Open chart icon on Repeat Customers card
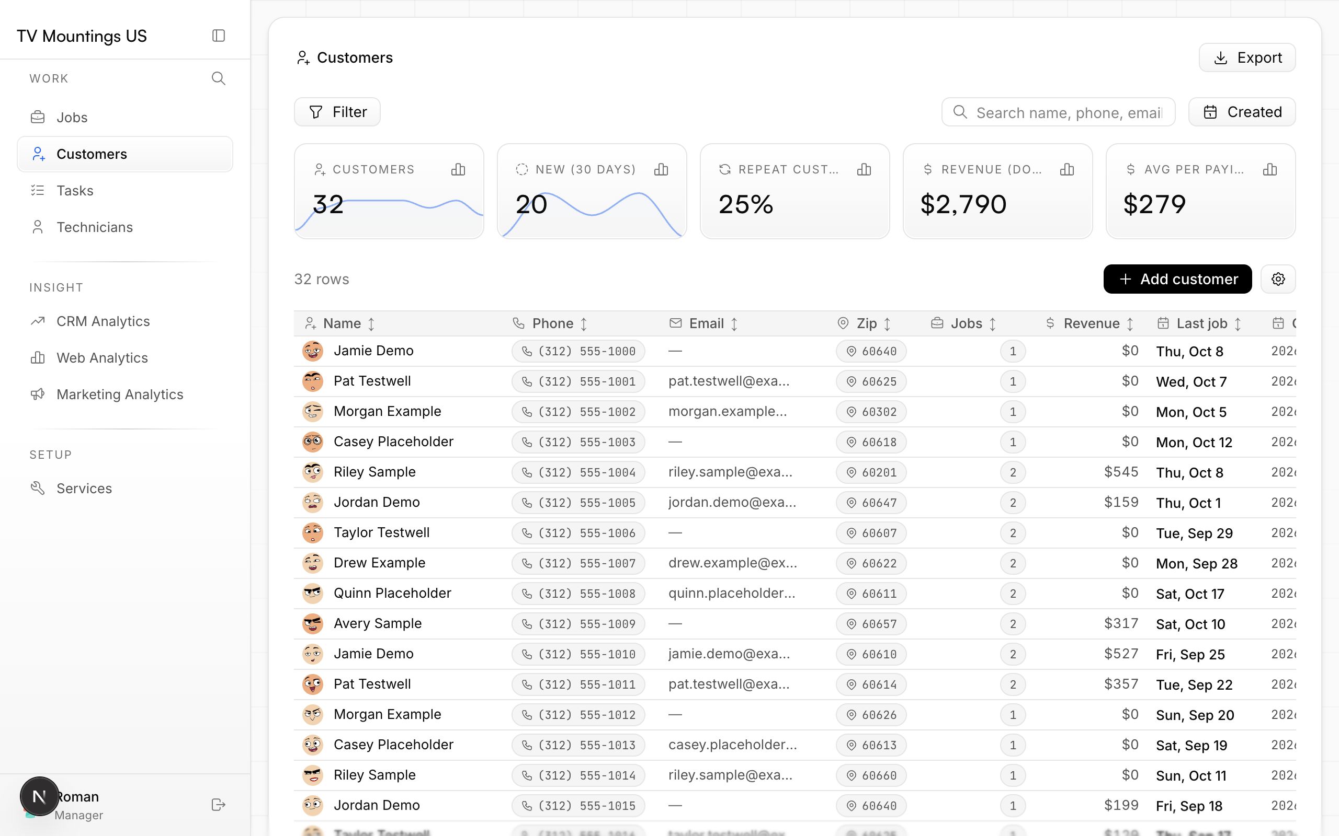This screenshot has height=836, width=1339. pyautogui.click(x=864, y=170)
